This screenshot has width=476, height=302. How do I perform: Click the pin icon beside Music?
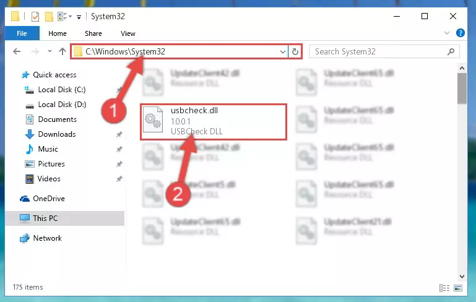[x=119, y=149]
